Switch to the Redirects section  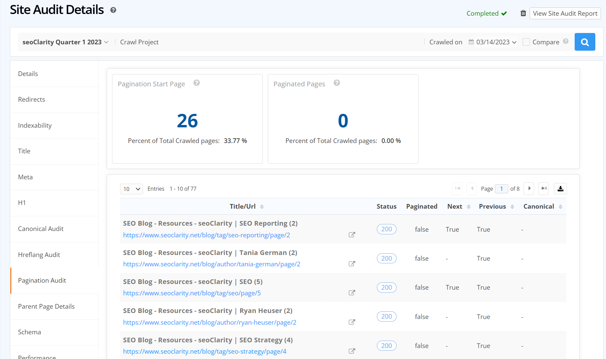pyautogui.click(x=31, y=99)
